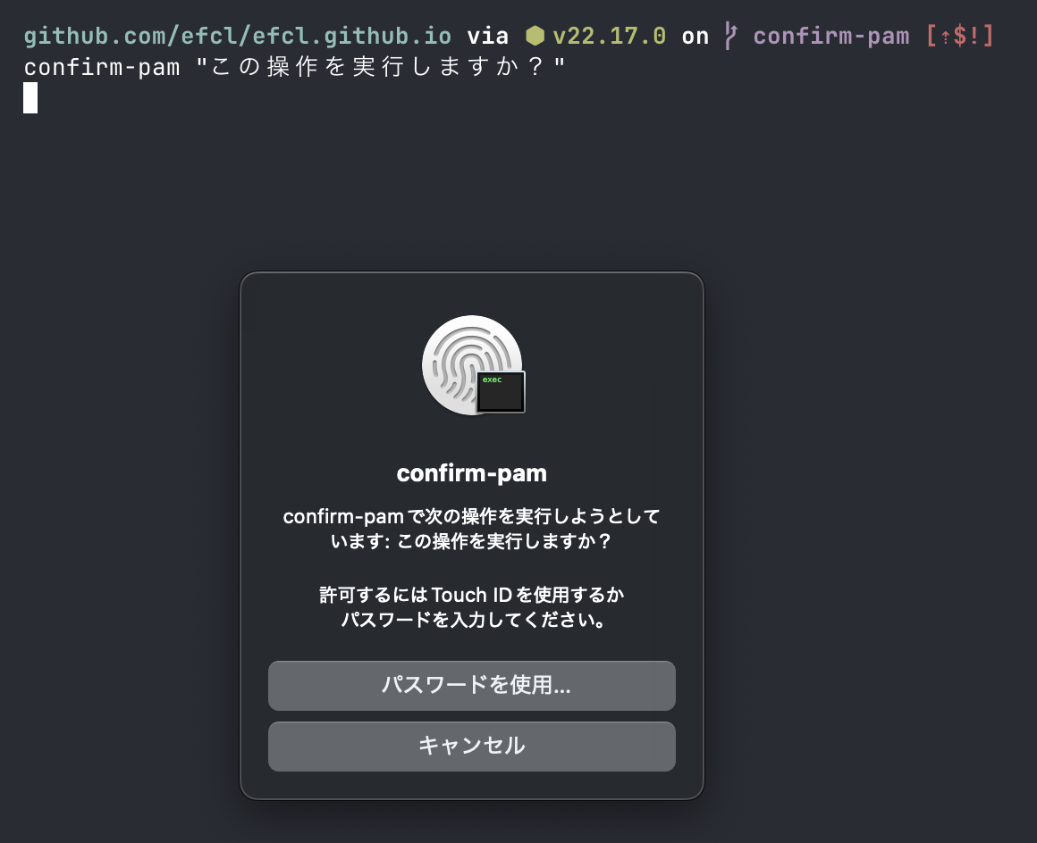Click the 許可するには Touch ID instruction line
Screen dimensions: 1037x843
pos(471,595)
